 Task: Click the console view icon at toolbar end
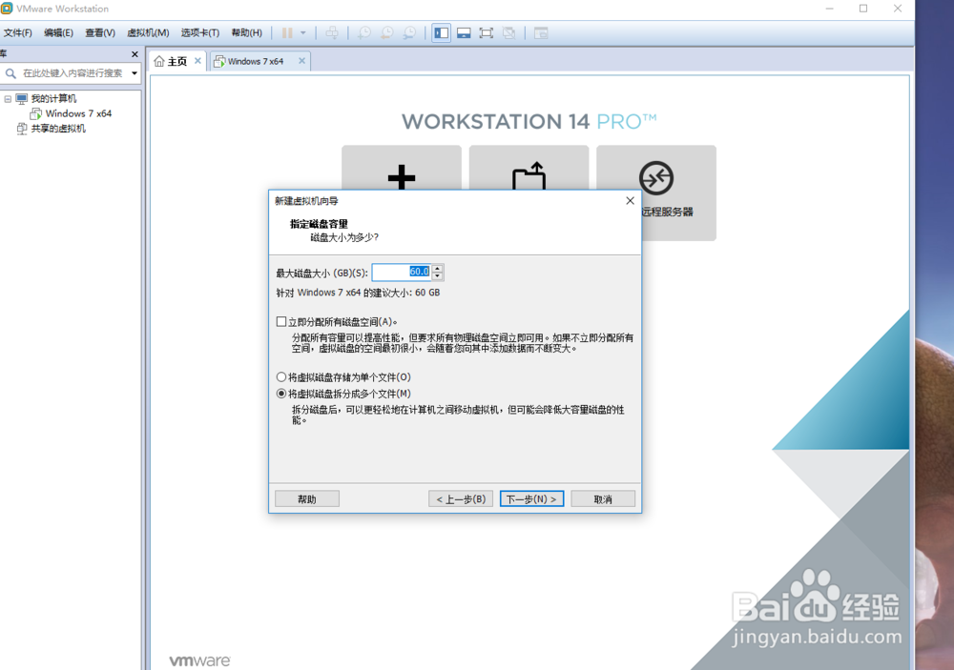[x=541, y=32]
